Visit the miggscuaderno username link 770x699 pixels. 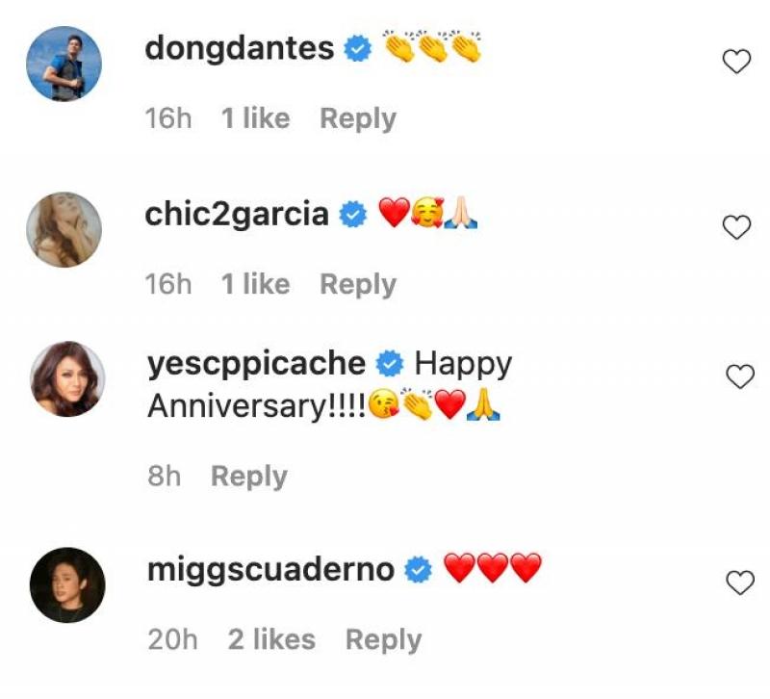tap(270, 569)
